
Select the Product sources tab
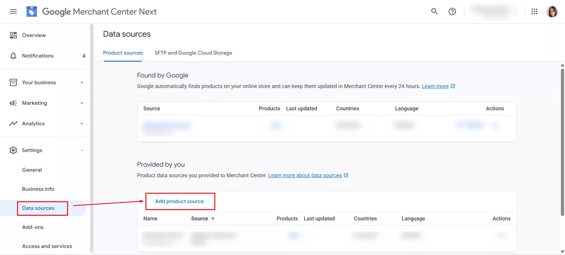click(123, 53)
